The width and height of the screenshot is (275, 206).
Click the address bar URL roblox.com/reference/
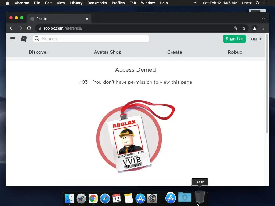[63, 28]
